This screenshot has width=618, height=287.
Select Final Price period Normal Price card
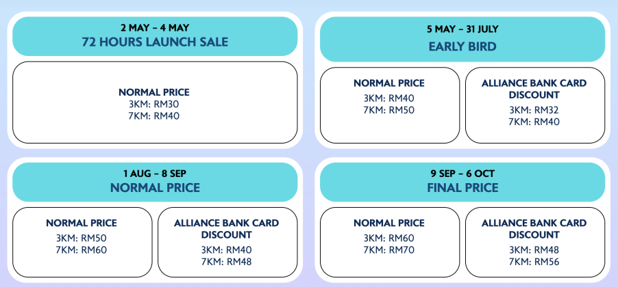390,242
